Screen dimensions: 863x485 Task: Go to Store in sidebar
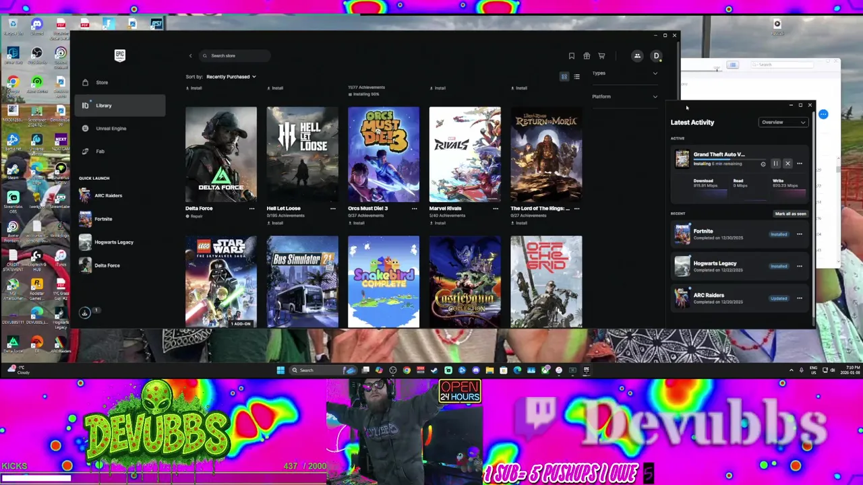click(118, 82)
